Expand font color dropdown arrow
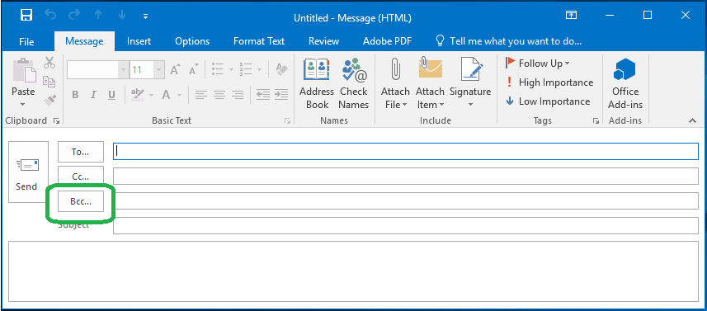This screenshot has height=311, width=707. tap(179, 95)
